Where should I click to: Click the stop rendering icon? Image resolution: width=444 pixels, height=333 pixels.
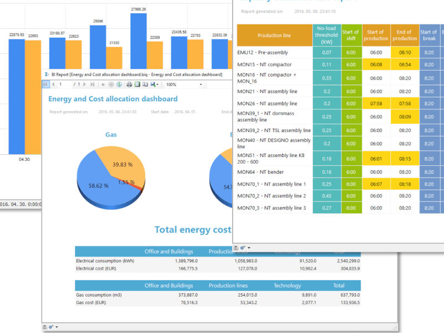pyautogui.click(x=111, y=84)
